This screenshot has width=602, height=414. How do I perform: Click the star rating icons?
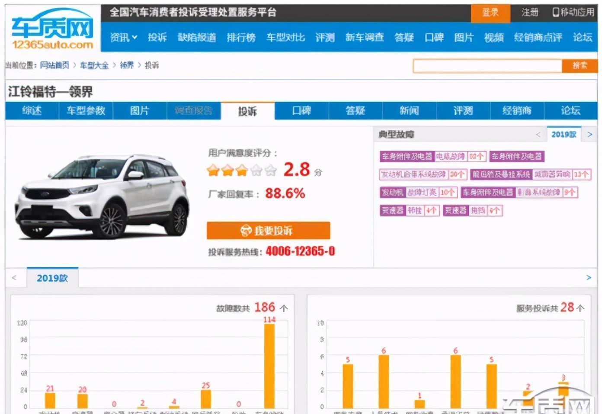pos(242,170)
